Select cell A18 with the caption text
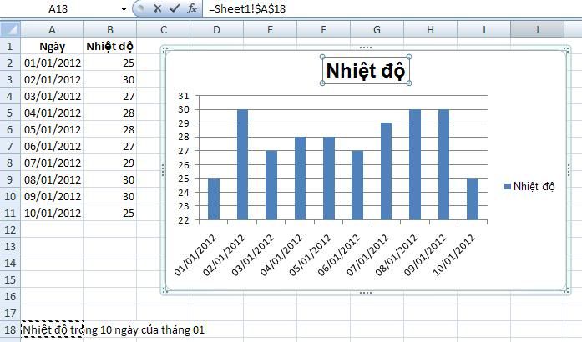 (52, 329)
